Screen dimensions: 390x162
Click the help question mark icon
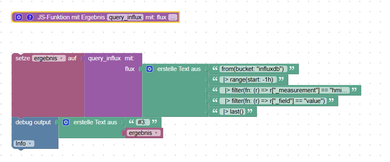(x=30, y=17)
